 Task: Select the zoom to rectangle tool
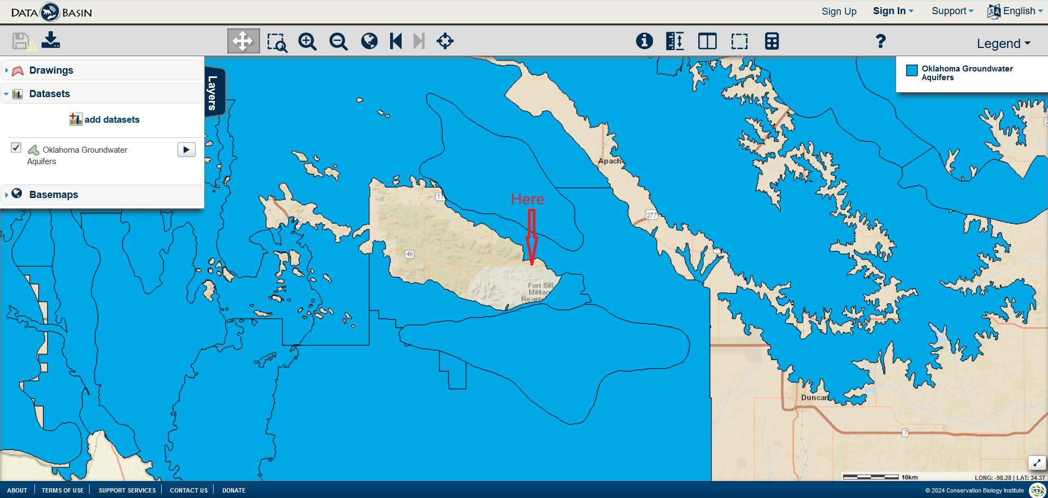(277, 41)
